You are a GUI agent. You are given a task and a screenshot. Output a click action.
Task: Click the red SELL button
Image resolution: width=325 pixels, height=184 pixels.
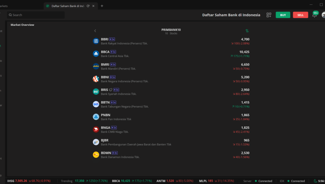click(300, 15)
